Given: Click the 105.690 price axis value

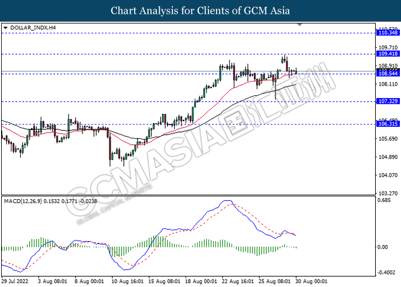Looking at the screenshot, I should click(x=388, y=139).
